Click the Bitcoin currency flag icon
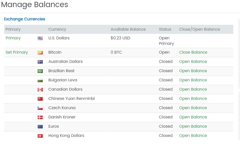 tap(40, 53)
